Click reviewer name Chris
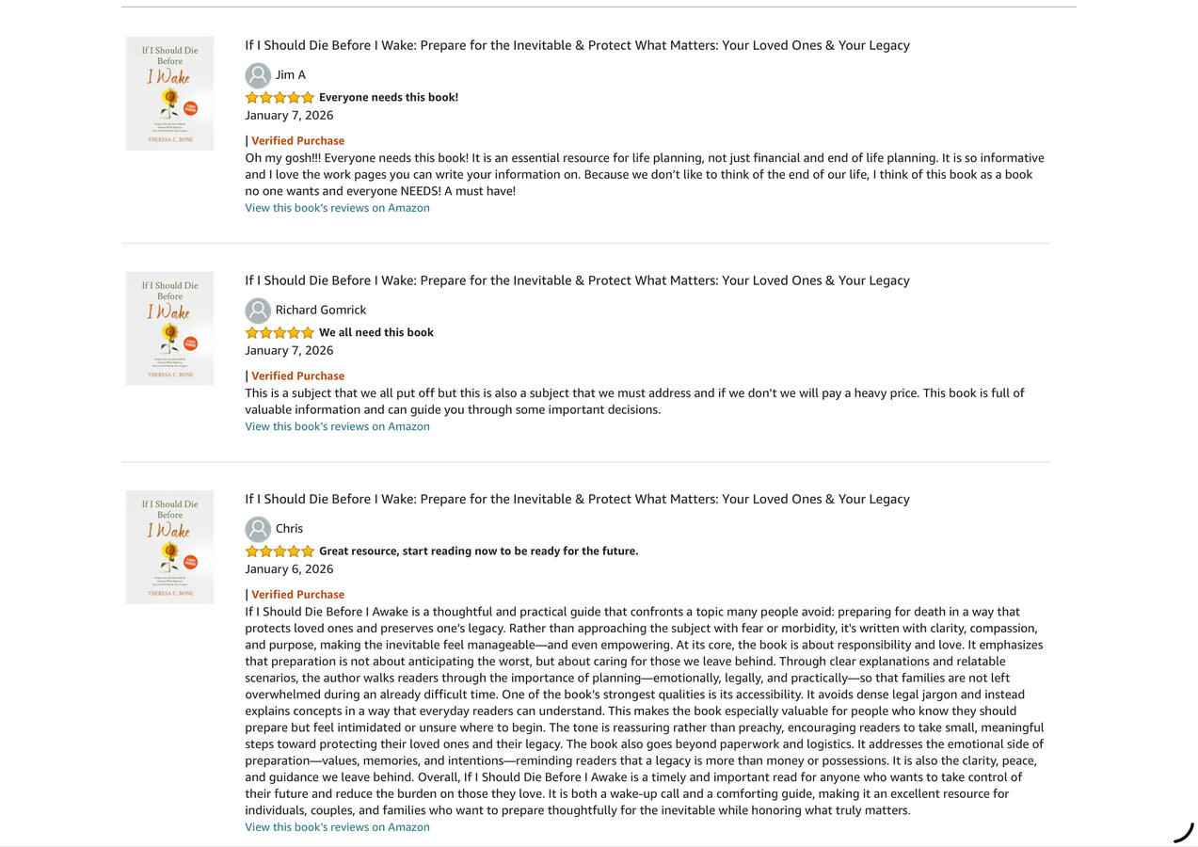Viewport: 1198px width, 847px height. [x=289, y=529]
